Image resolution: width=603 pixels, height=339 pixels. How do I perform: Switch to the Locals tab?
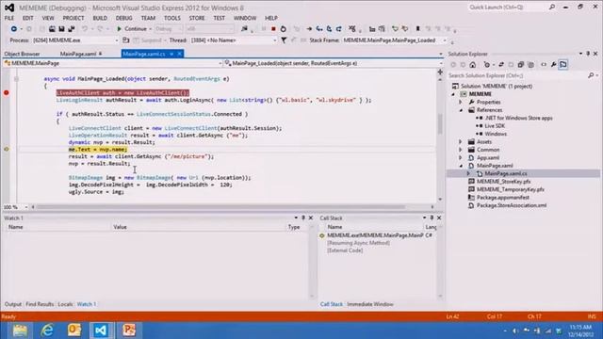click(65, 304)
